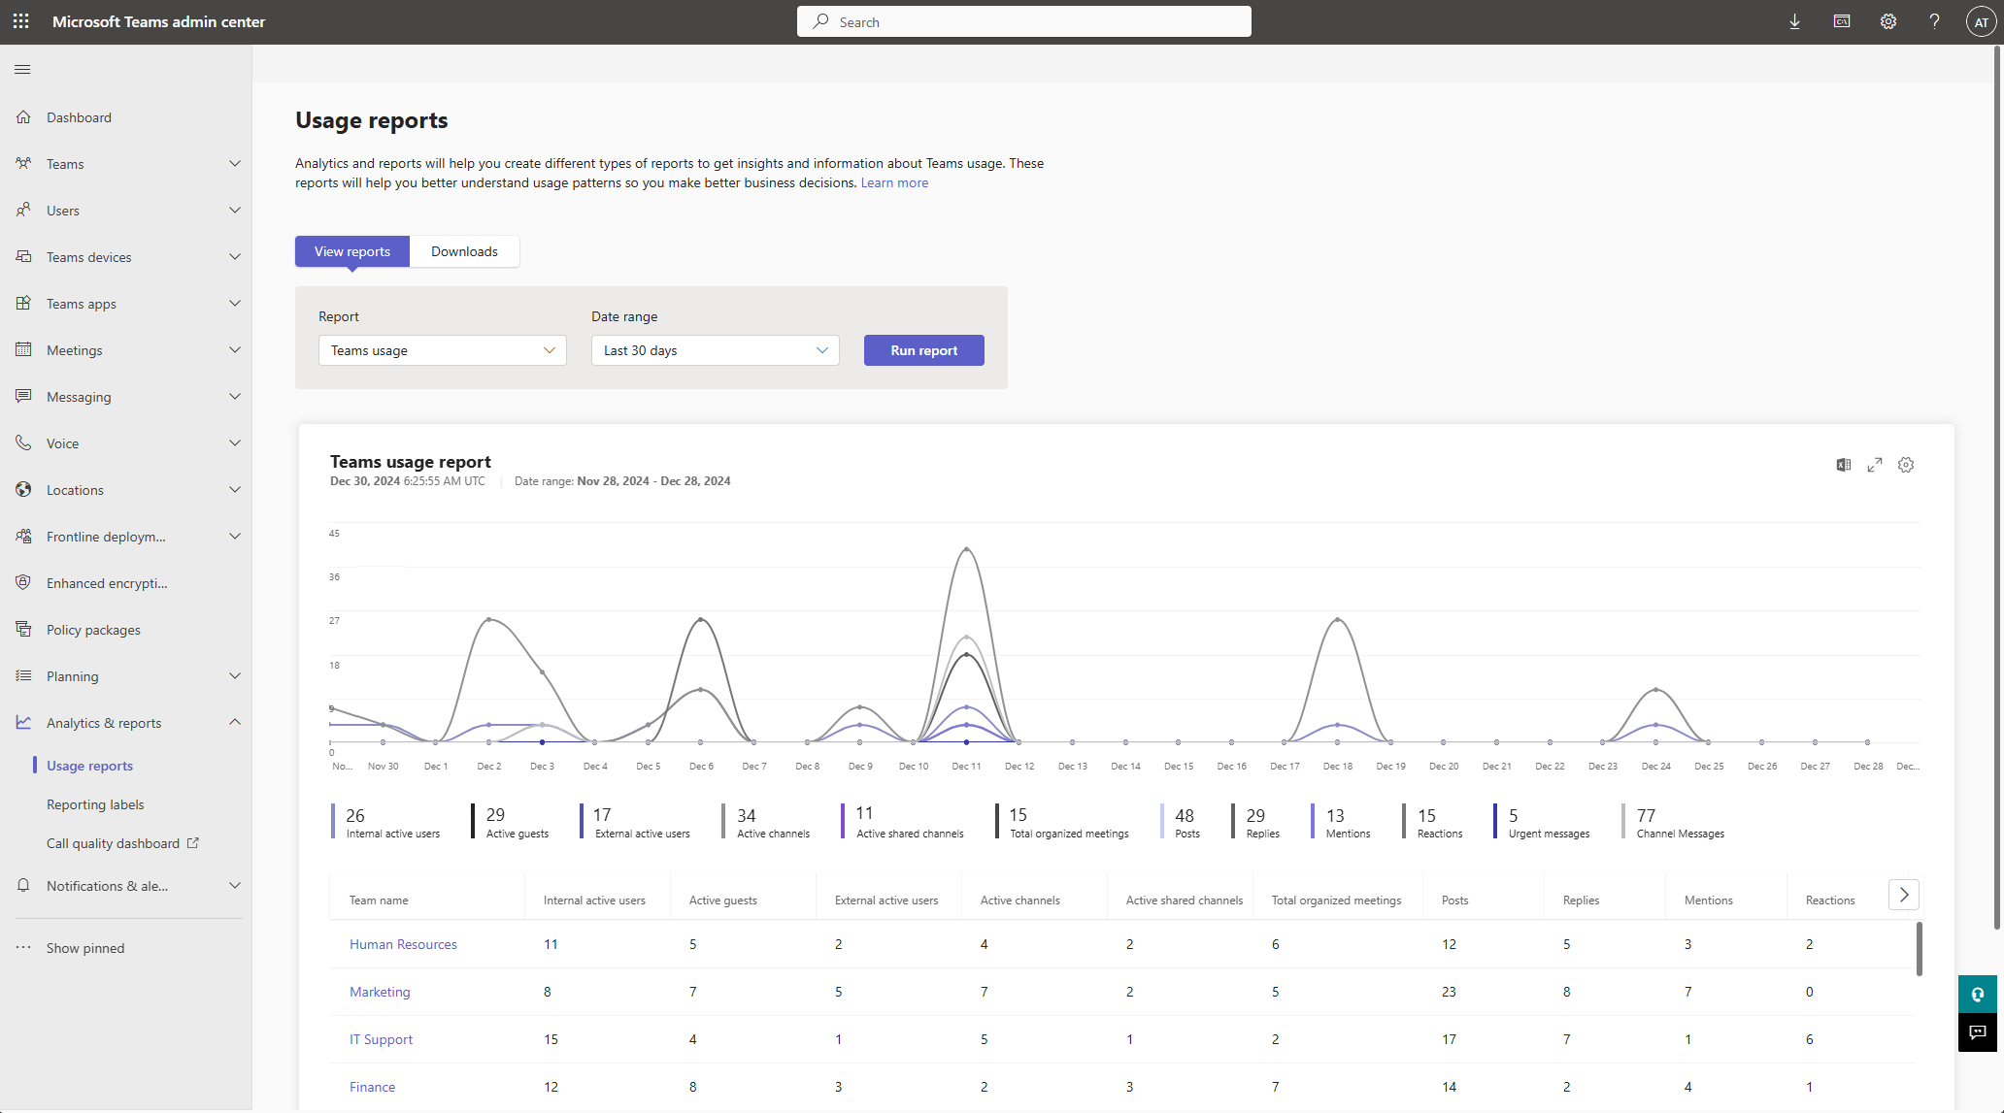Click the report settings gear icon
Viewport: 2004px width, 1113px height.
pos(1905,465)
